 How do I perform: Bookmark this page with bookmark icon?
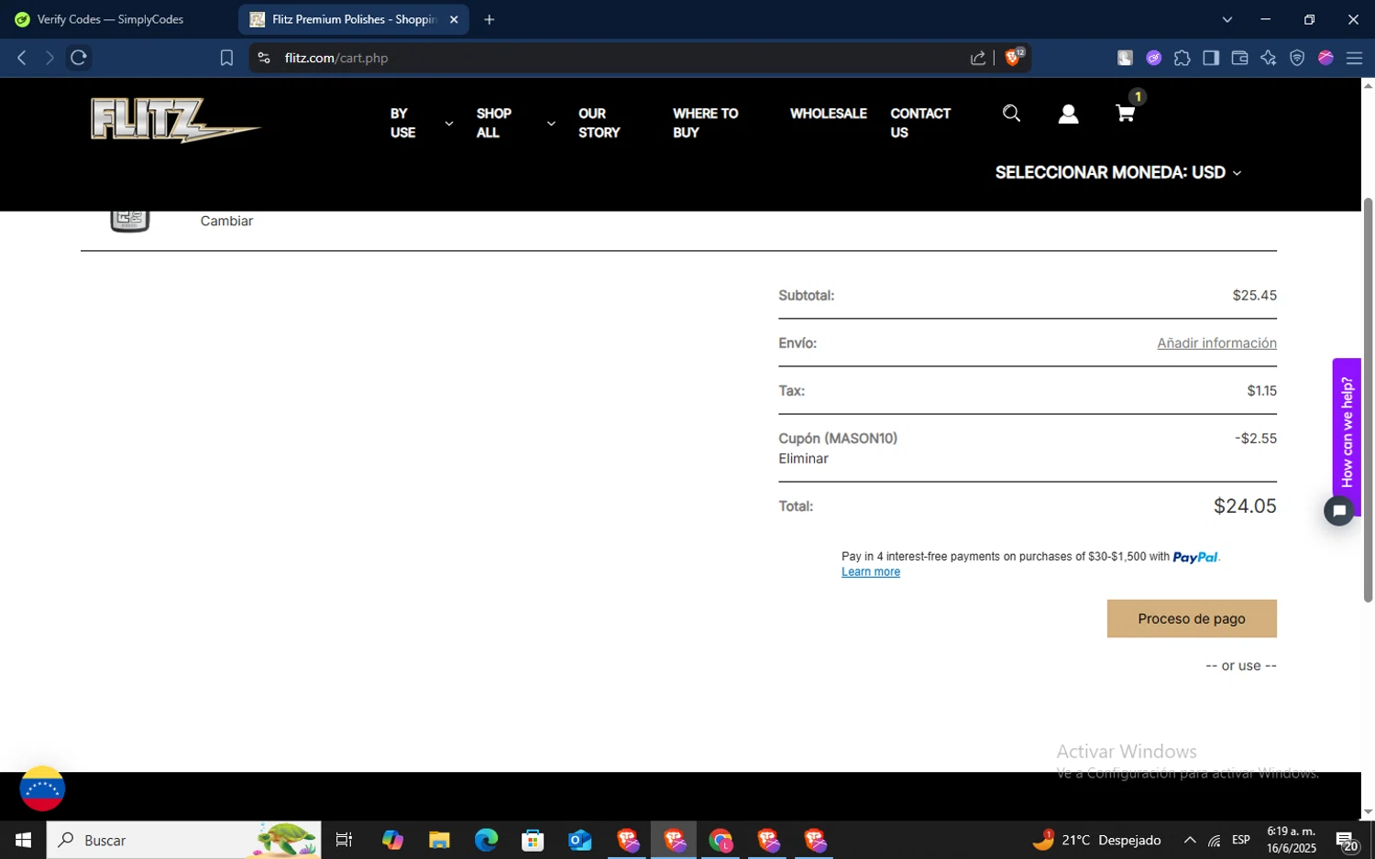coord(226,58)
